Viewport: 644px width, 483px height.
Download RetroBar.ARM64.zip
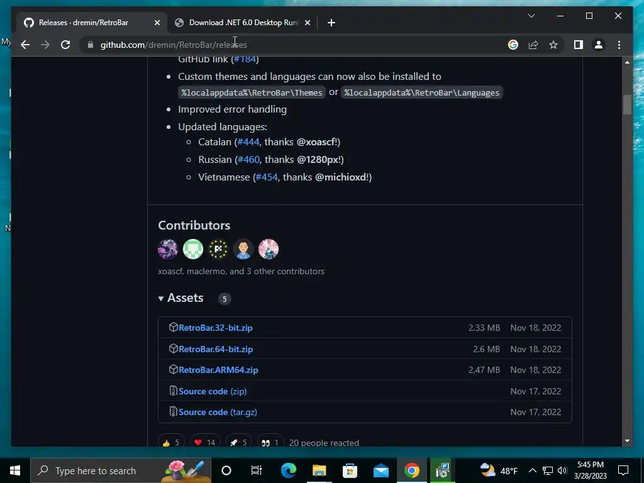[x=218, y=370]
